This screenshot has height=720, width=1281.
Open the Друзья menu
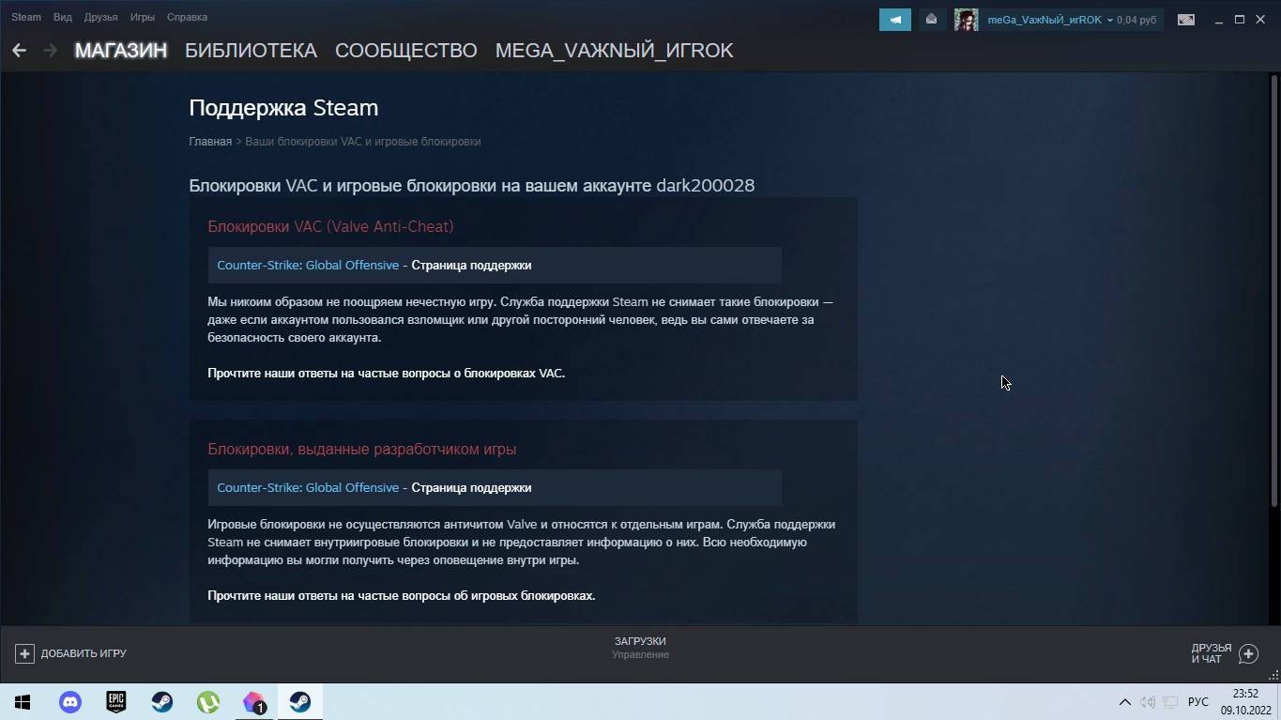coord(100,17)
